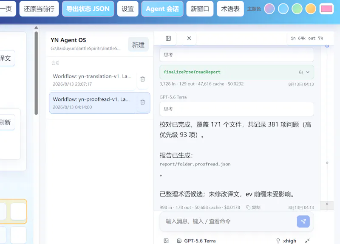Toggle the sidebar panel icon
The image size is (340, 244).
(x=168, y=38)
